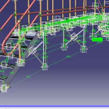Select the front support column base plate
Viewport: 109px width, 109px height.
pyautogui.click(x=44, y=67)
